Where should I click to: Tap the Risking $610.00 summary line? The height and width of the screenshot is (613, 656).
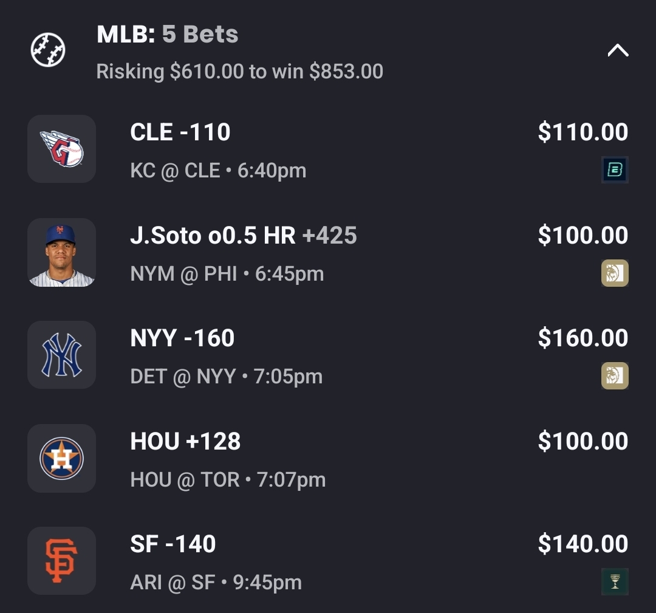click(x=239, y=72)
